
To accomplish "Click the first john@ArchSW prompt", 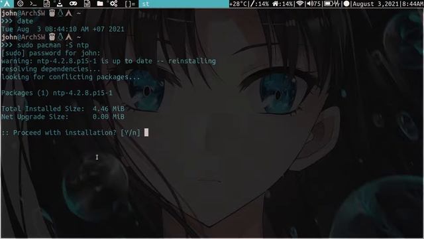I will tap(23, 13).
